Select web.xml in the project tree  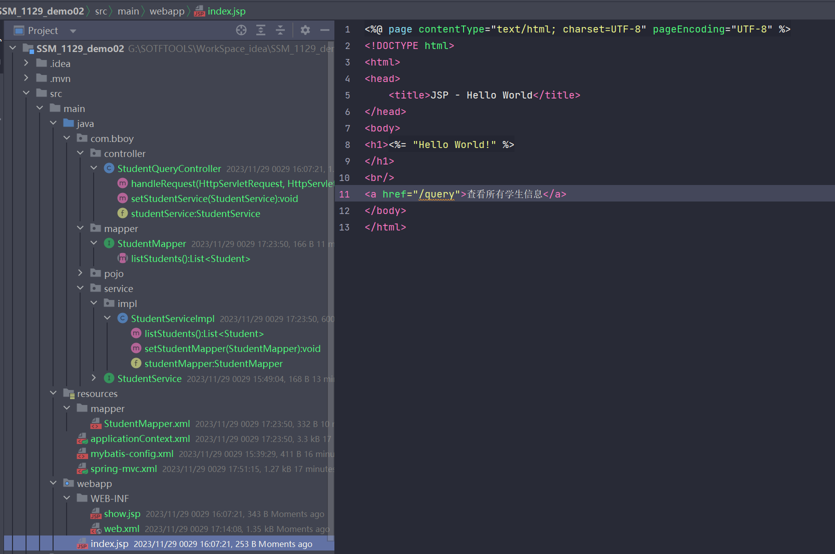click(122, 528)
